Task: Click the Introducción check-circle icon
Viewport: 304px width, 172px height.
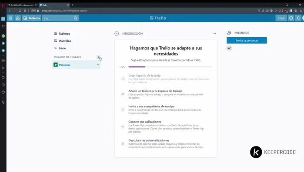Action: [117, 33]
